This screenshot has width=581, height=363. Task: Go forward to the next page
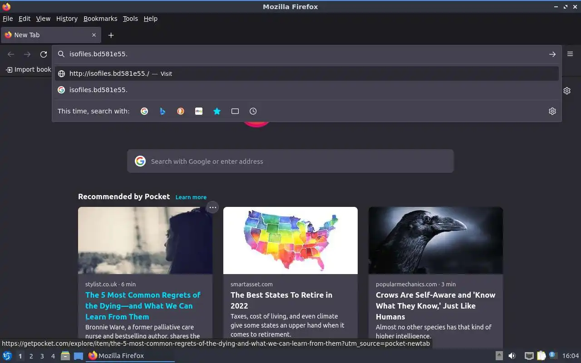tap(27, 54)
